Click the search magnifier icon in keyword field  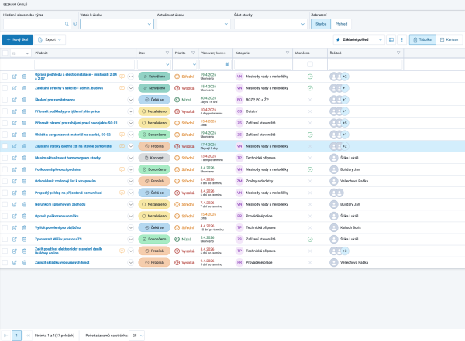pyautogui.click(x=67, y=24)
